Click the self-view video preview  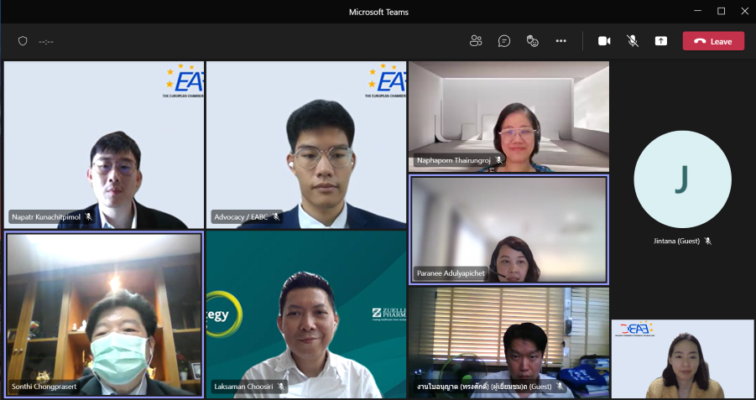tap(682, 359)
